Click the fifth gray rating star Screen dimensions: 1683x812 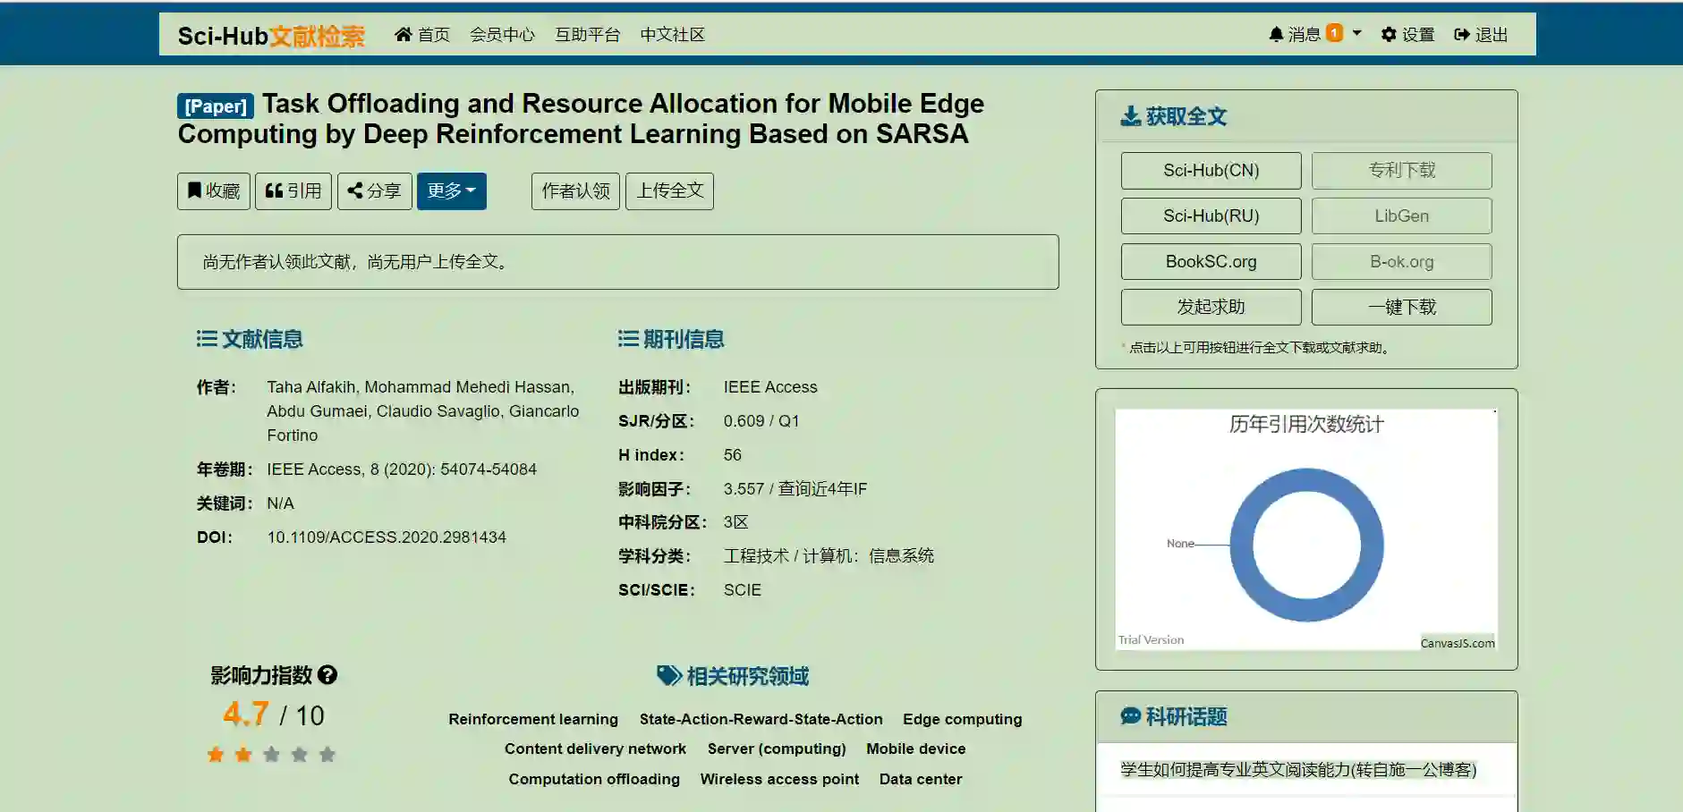(327, 755)
